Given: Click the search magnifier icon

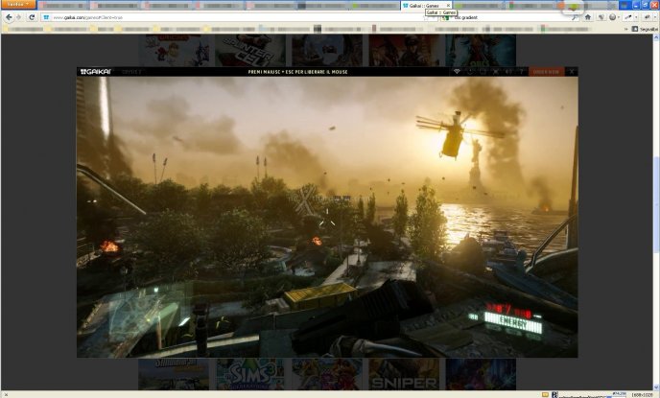Looking at the screenshot, I should (575, 17).
